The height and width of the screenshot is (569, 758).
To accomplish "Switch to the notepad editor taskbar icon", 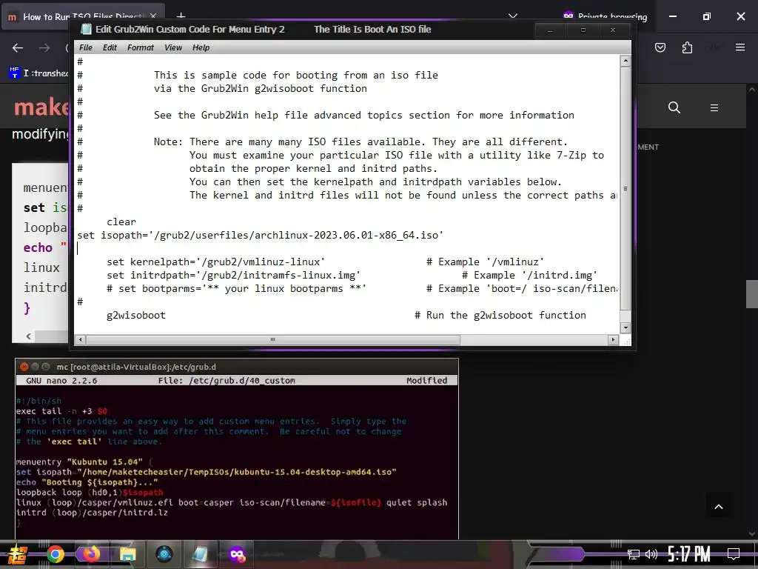I will point(200,554).
